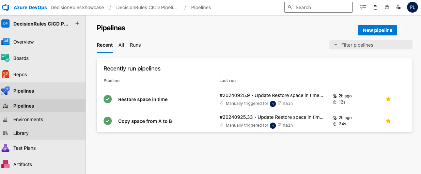Image resolution: width=421 pixels, height=174 pixels.
Task: Click the PL user avatar in header
Action: (x=412, y=7)
